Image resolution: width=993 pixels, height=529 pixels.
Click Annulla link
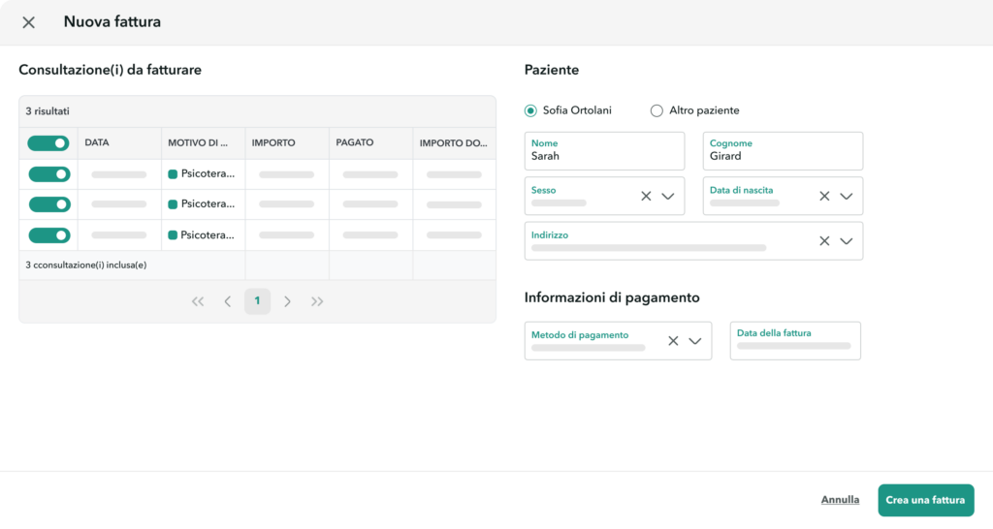[x=840, y=500]
